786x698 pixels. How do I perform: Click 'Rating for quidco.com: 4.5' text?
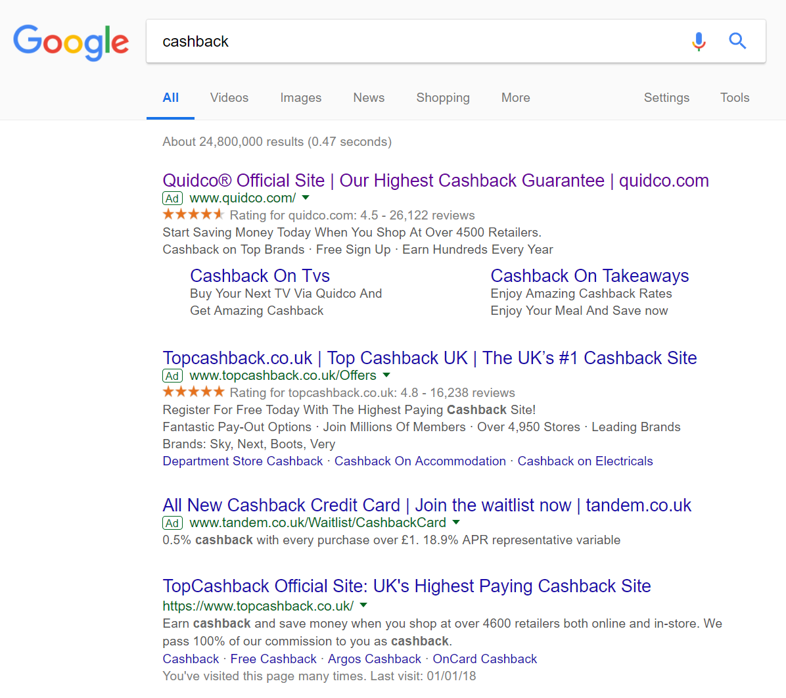pyautogui.click(x=304, y=215)
